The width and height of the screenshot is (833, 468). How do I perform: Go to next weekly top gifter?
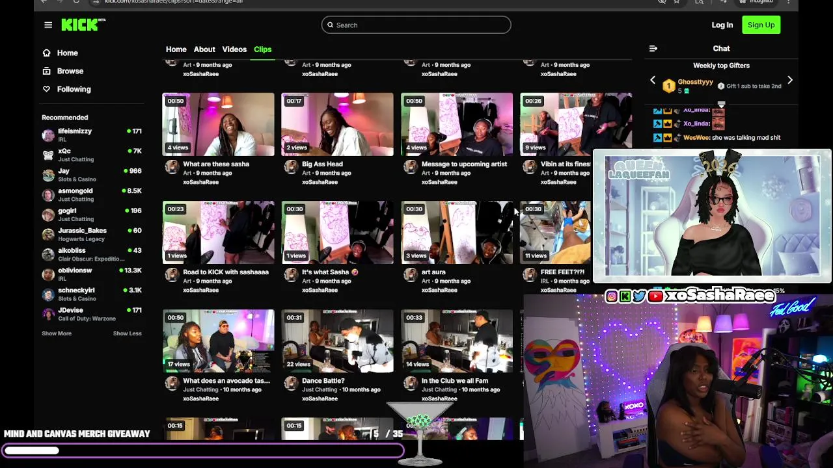(790, 81)
